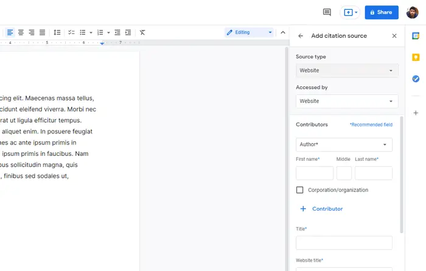426x271 pixels.
Task: Increase the paragraph indent
Action: [128, 33]
